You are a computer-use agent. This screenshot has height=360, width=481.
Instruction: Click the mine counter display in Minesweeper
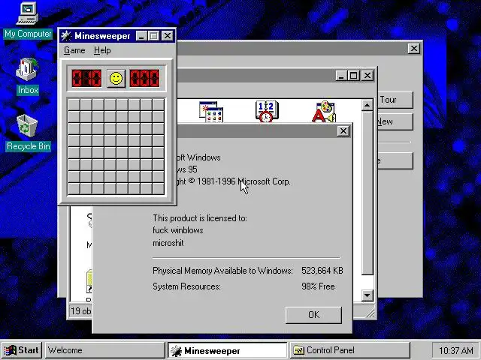(x=87, y=78)
